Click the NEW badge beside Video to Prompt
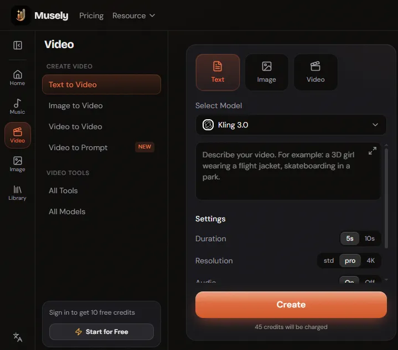The width and height of the screenshot is (398, 350). point(144,147)
